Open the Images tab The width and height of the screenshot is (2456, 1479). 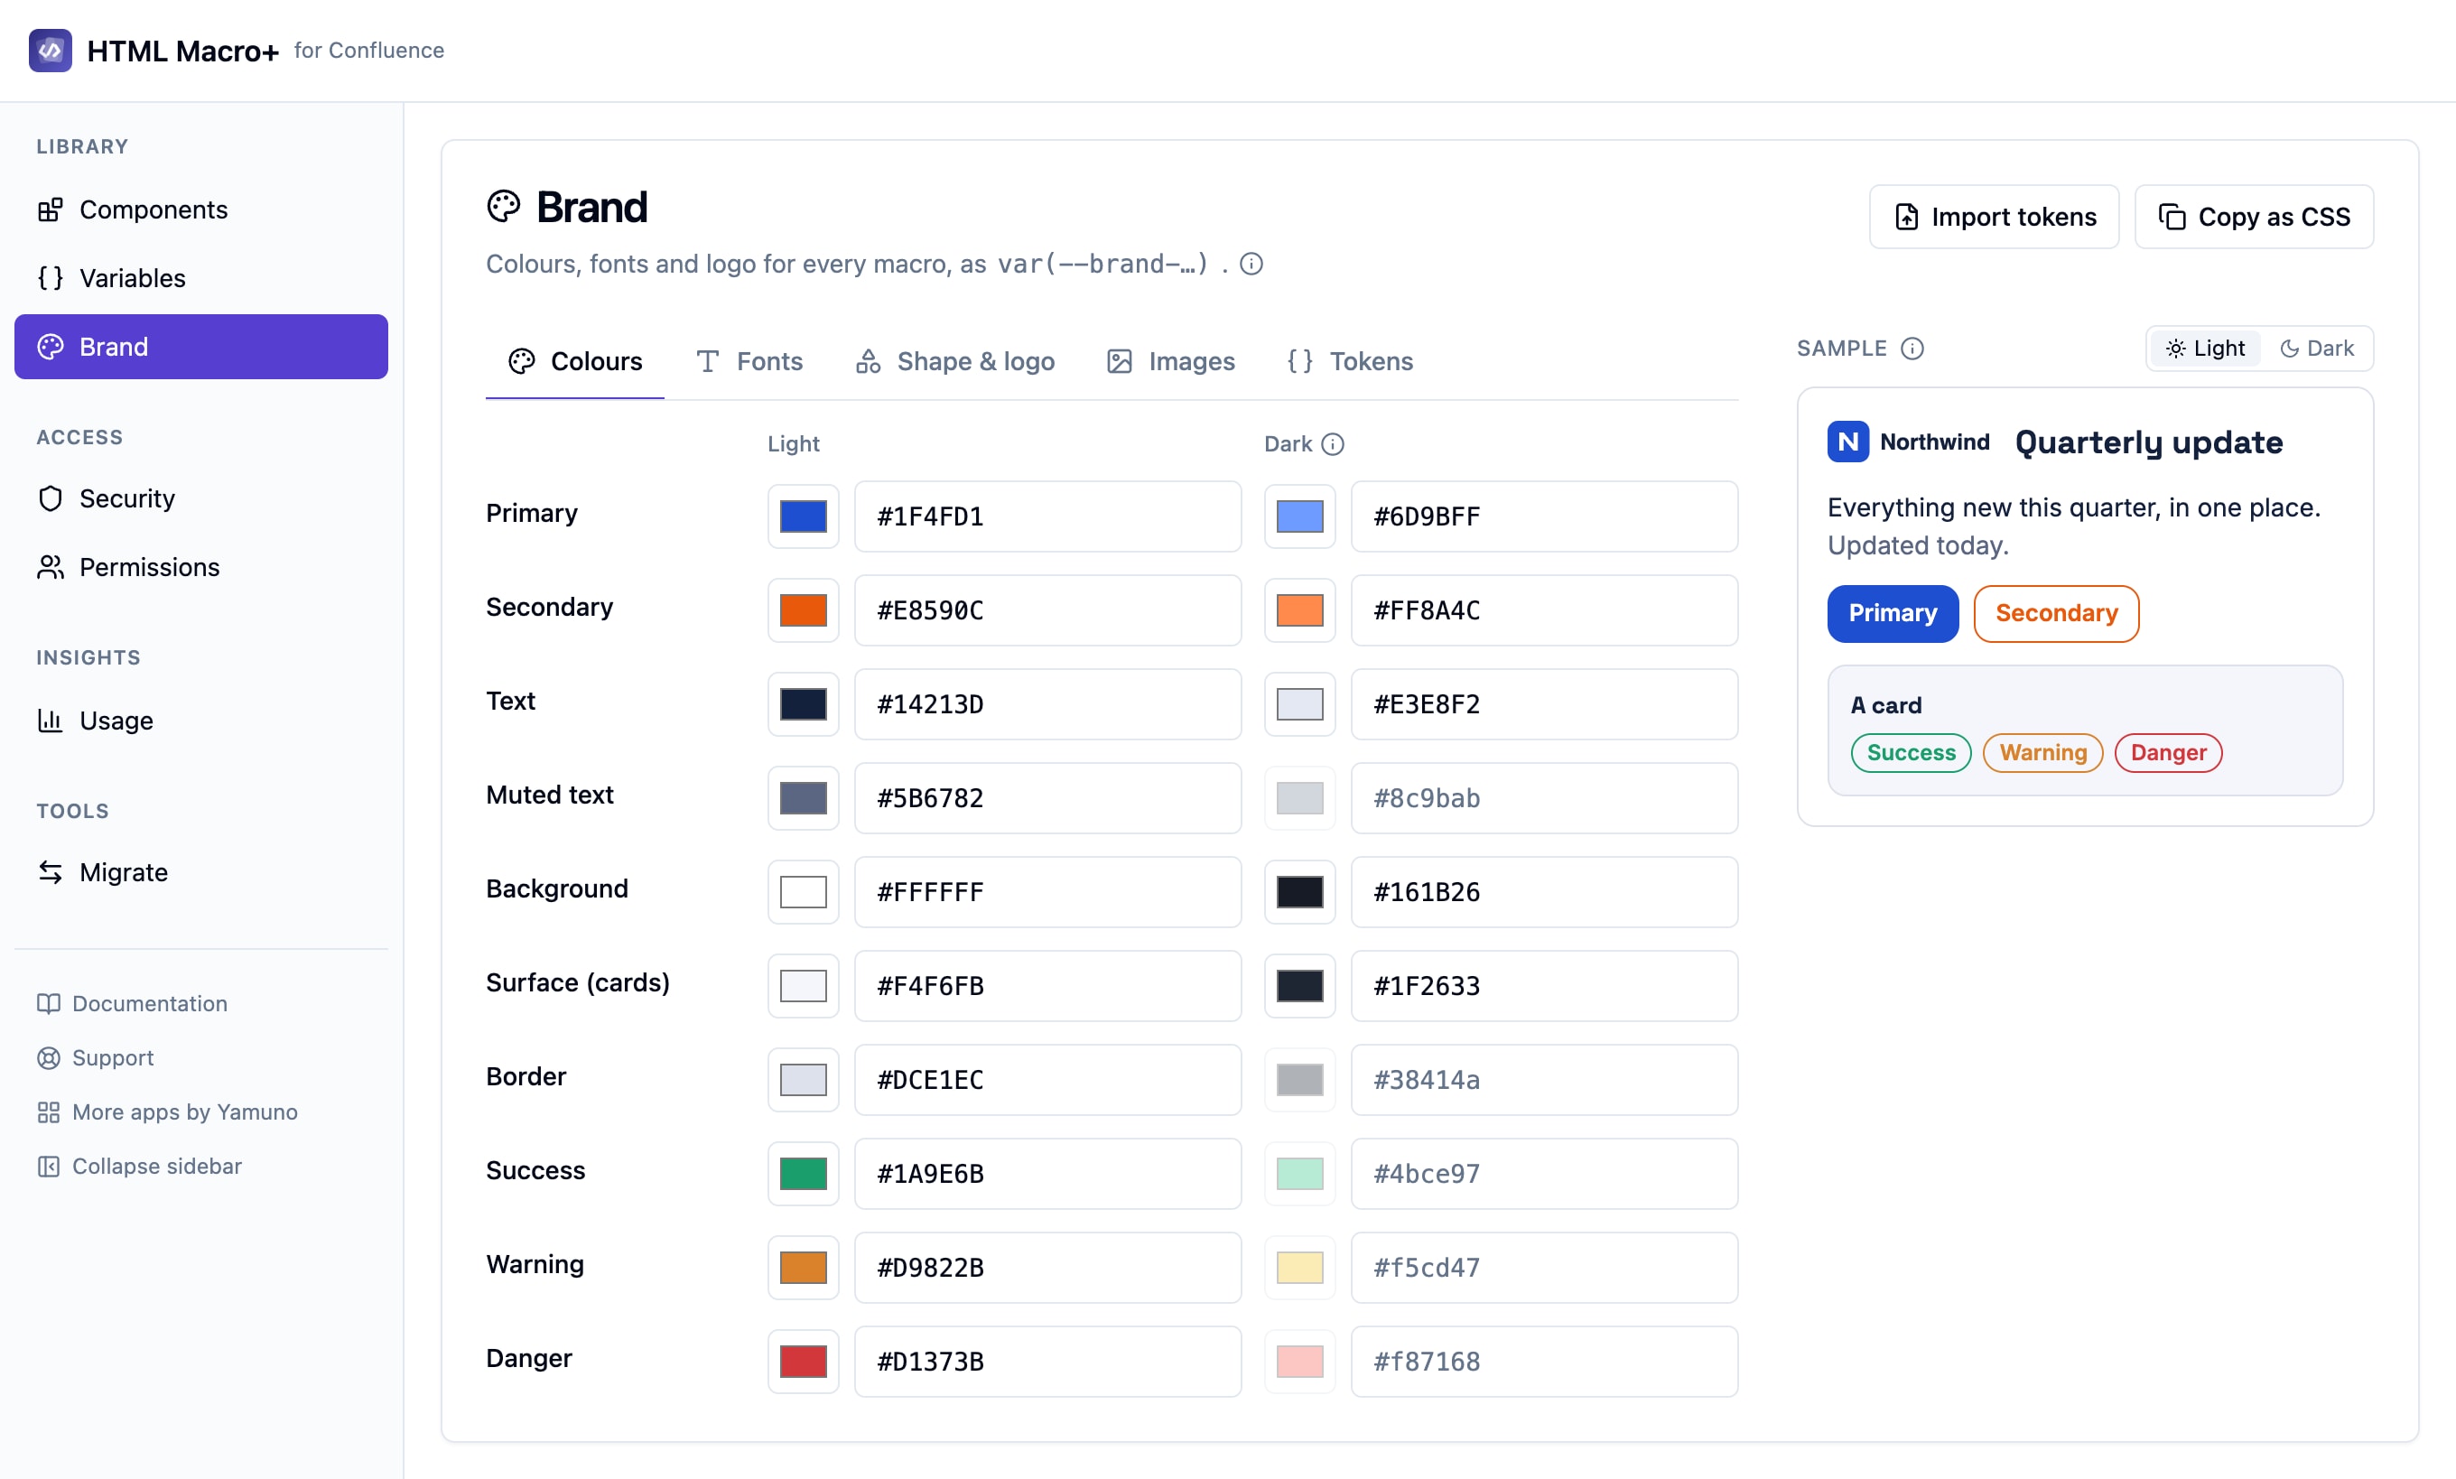1171,362
